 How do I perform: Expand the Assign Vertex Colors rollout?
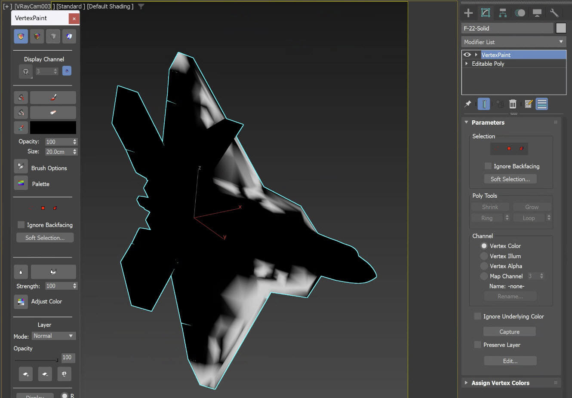tap(466, 383)
